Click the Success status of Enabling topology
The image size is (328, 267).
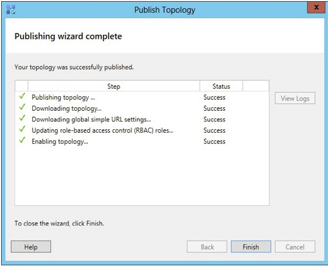coord(215,142)
